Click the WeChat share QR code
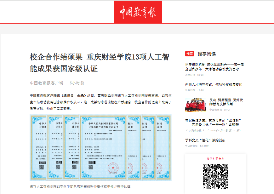 click(x=215, y=176)
